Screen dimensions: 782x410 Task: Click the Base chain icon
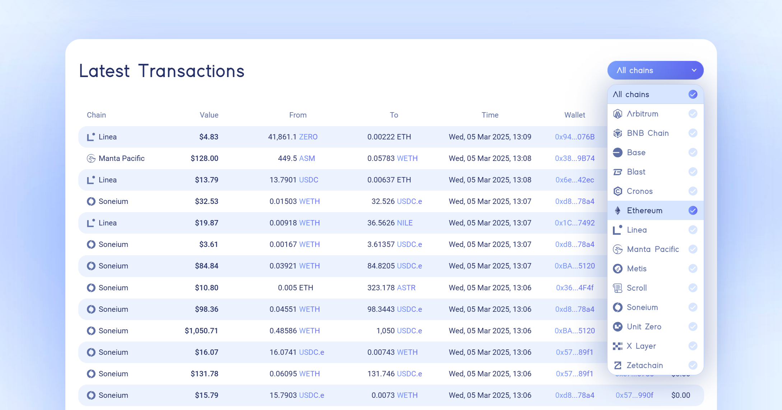[618, 153]
